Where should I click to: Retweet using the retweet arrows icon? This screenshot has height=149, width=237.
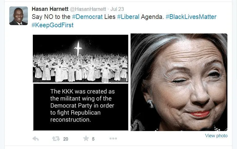coord(56,138)
